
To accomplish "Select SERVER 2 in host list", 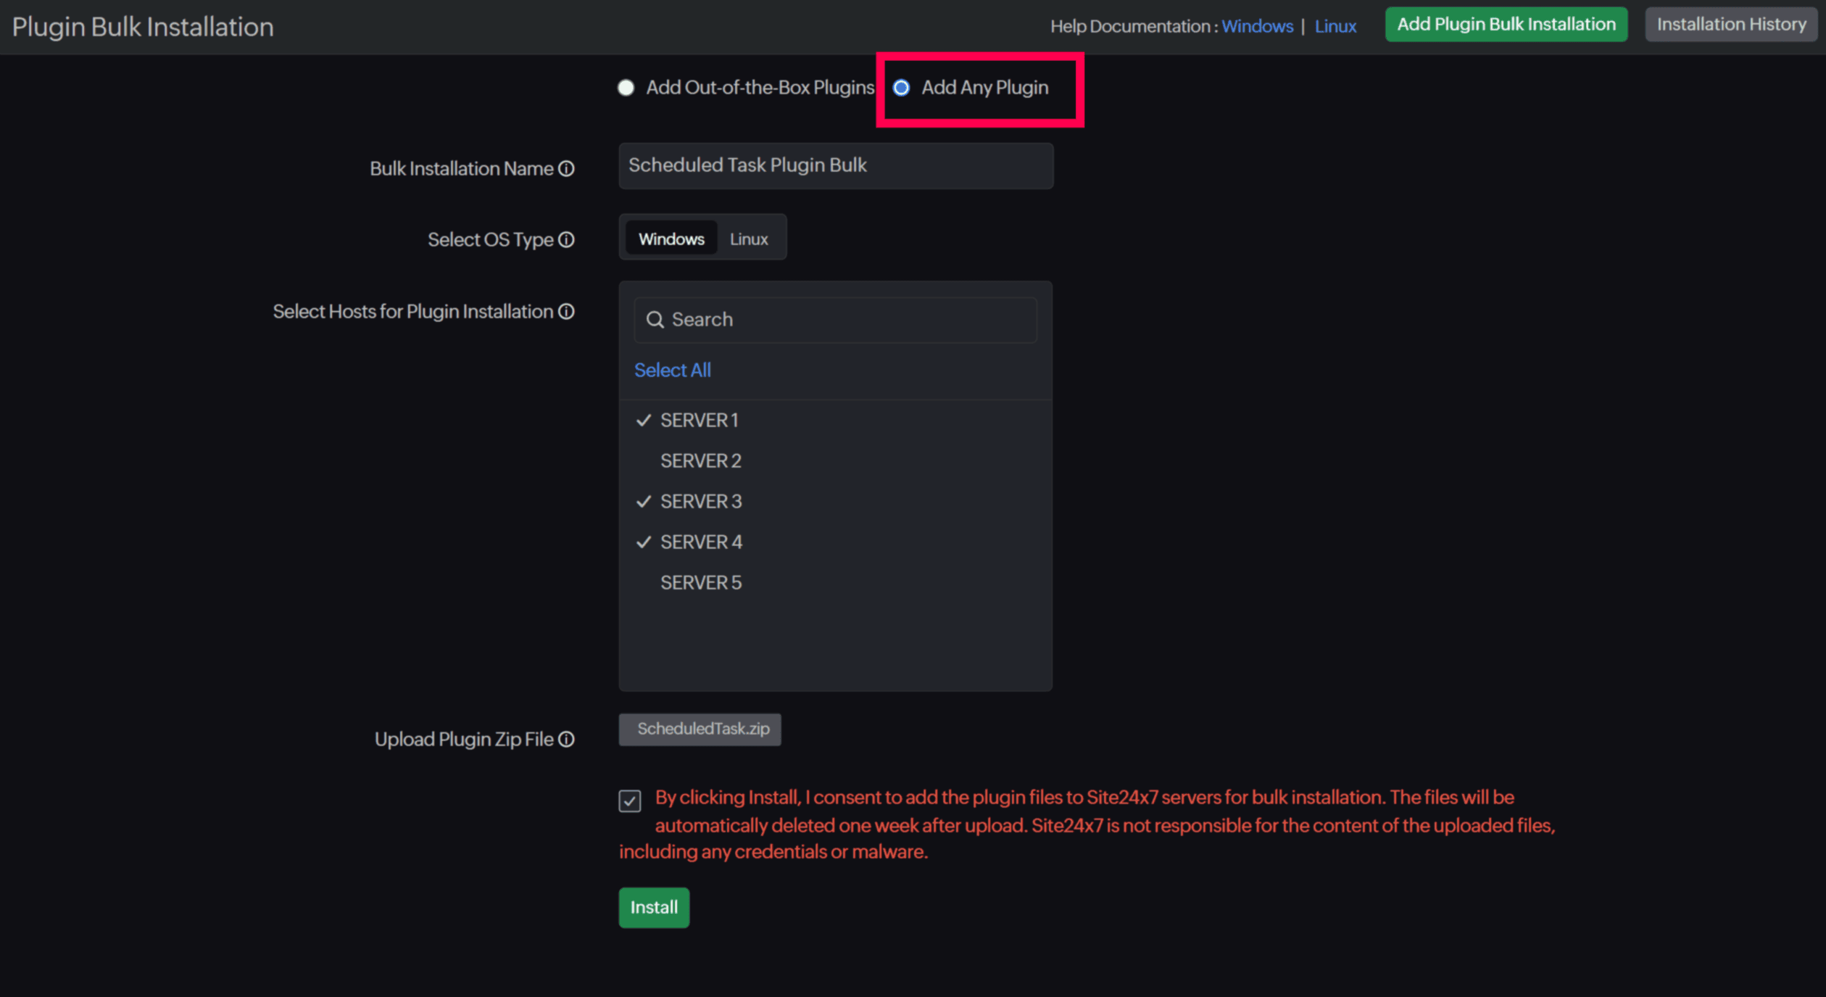I will tap(700, 461).
